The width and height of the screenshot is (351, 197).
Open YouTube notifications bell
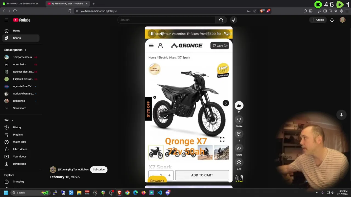tap(332, 20)
